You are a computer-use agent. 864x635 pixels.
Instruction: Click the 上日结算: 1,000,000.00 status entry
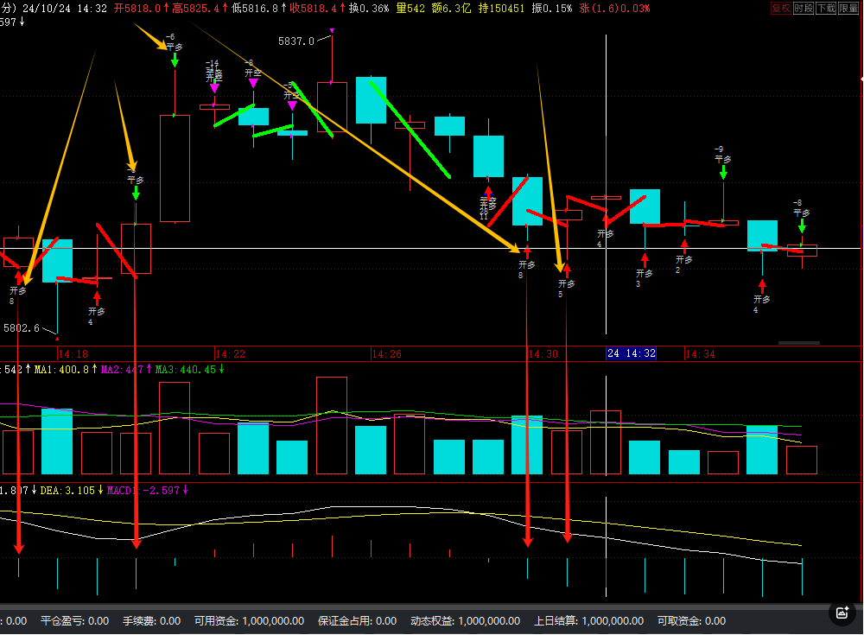[x=588, y=620]
